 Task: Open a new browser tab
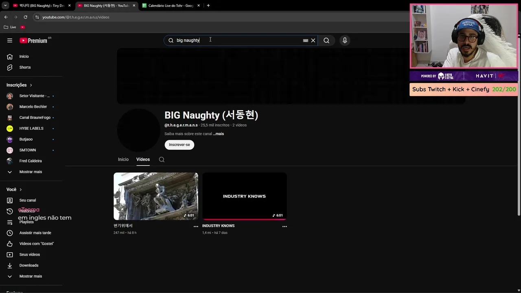[x=208, y=6]
